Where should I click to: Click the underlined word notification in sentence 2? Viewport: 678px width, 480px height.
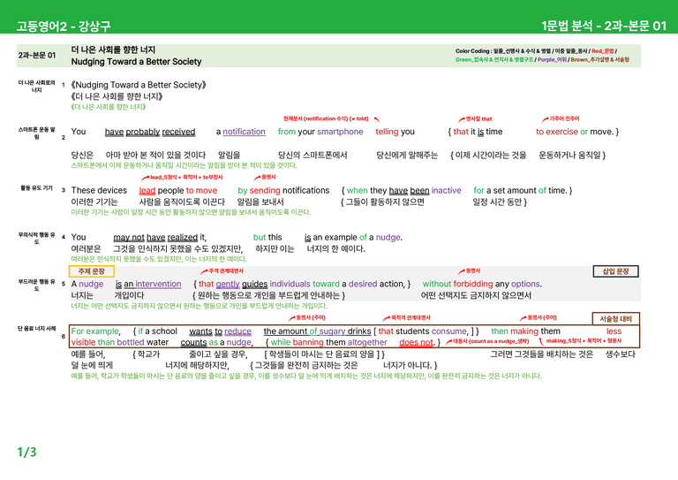click(x=244, y=132)
